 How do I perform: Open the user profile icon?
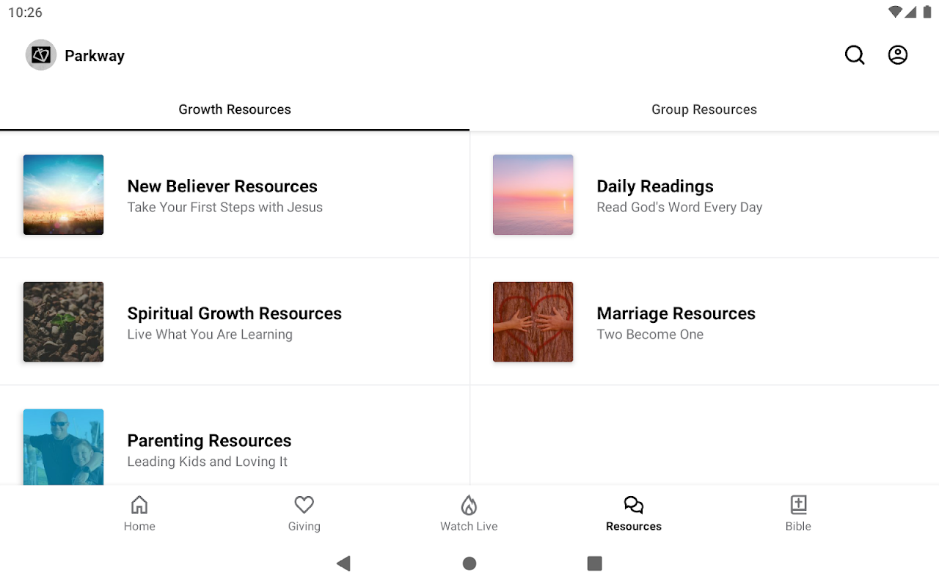tap(898, 55)
